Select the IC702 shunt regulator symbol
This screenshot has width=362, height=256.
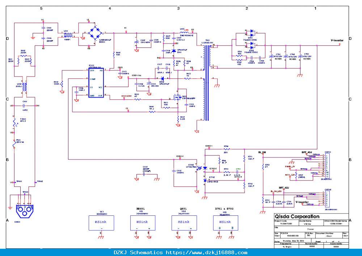click(205, 180)
